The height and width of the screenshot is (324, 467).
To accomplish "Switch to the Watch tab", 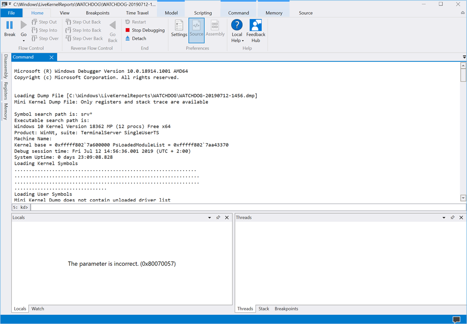I will point(38,309).
